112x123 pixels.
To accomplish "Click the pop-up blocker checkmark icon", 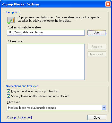I will tap(11, 20).
